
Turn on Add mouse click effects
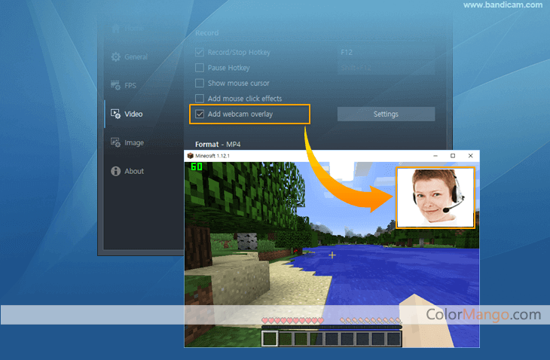[x=200, y=99]
